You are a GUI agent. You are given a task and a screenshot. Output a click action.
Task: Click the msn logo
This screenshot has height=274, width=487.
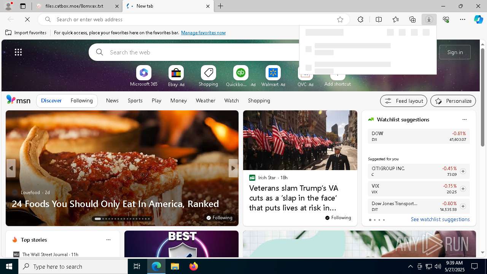point(18,100)
